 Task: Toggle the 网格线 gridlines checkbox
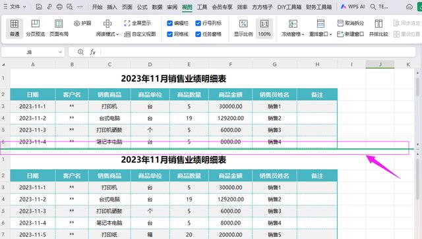169,34
